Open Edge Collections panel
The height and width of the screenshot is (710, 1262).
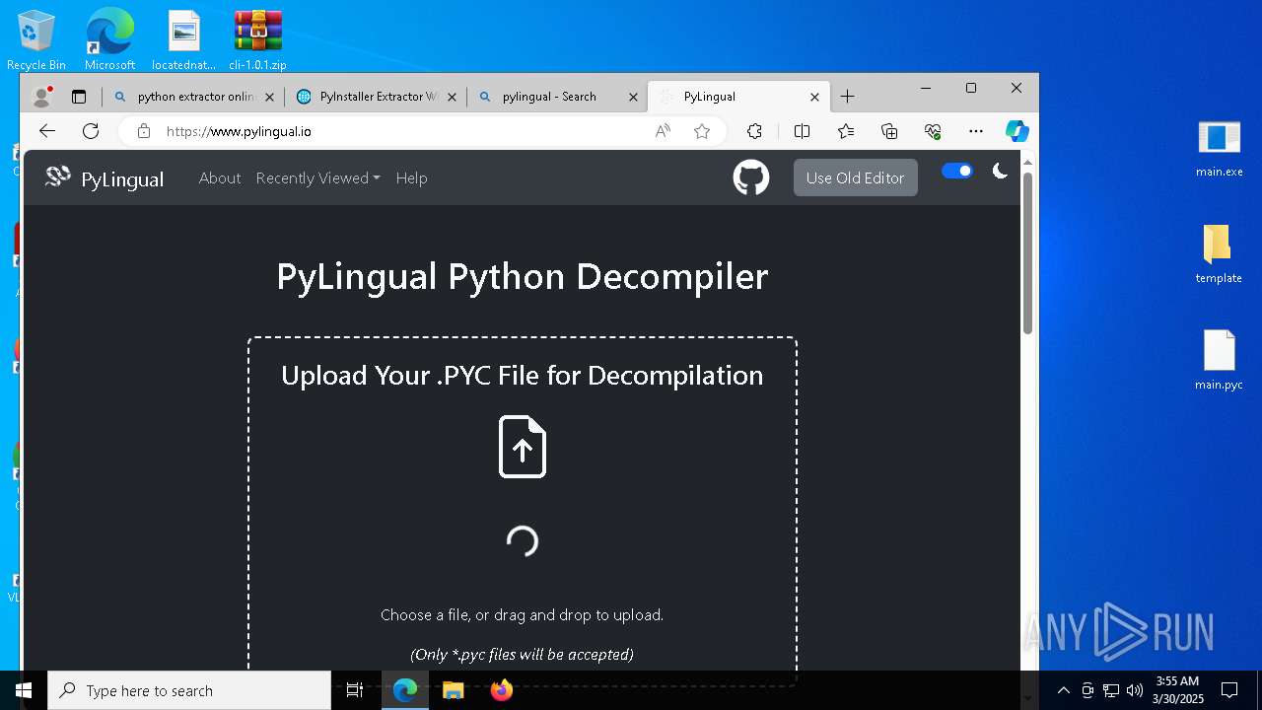pos(889,131)
